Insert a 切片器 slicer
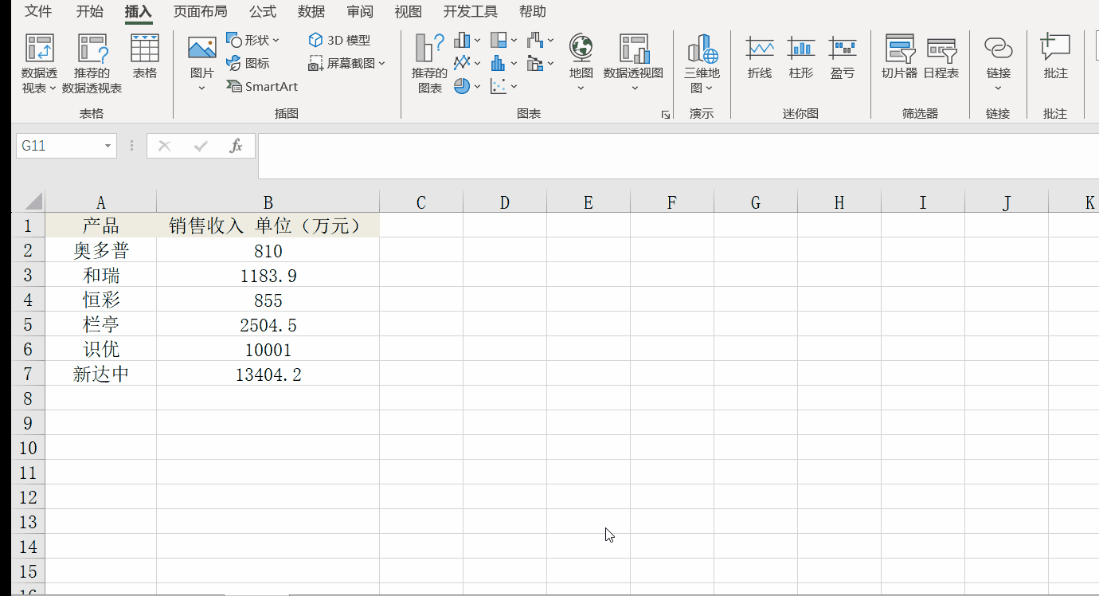The image size is (1099, 596). (899, 49)
